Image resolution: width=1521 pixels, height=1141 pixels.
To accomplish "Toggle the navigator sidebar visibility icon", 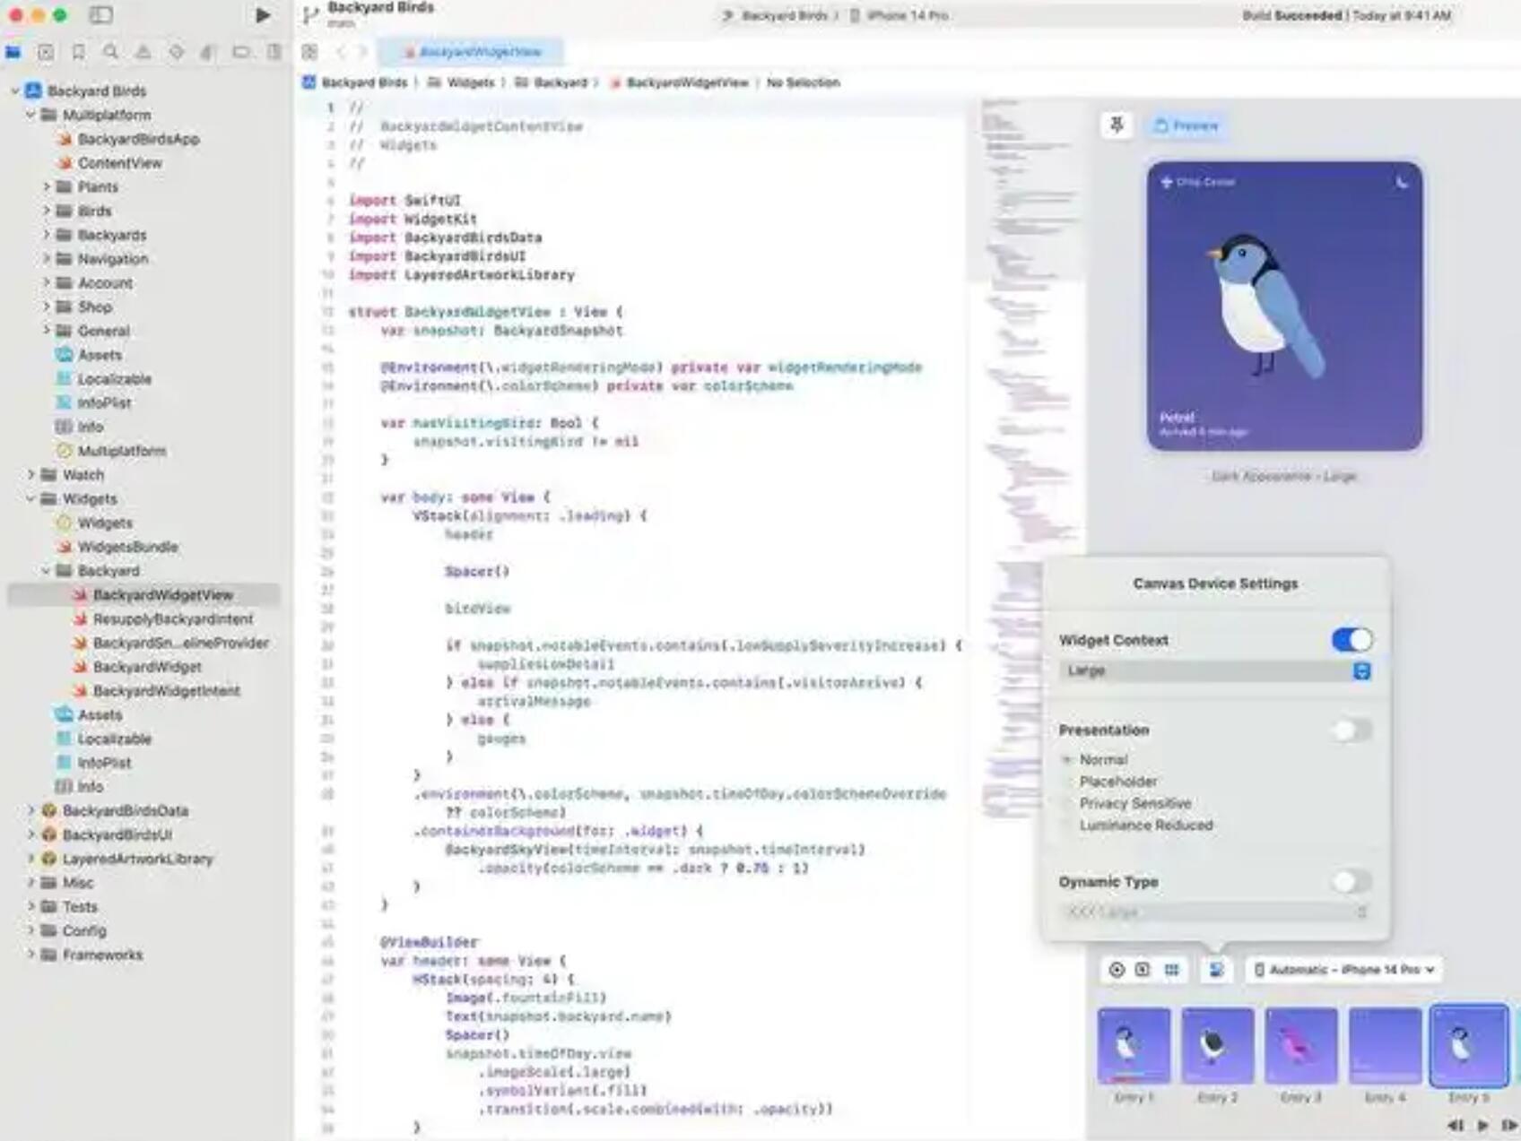I will coord(101,15).
